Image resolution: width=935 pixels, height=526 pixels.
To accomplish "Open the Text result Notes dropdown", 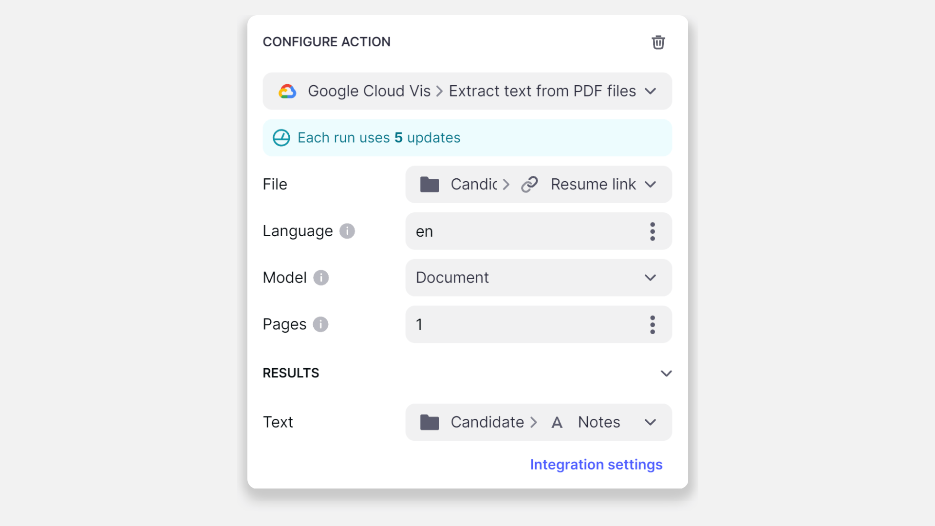I will 650,422.
